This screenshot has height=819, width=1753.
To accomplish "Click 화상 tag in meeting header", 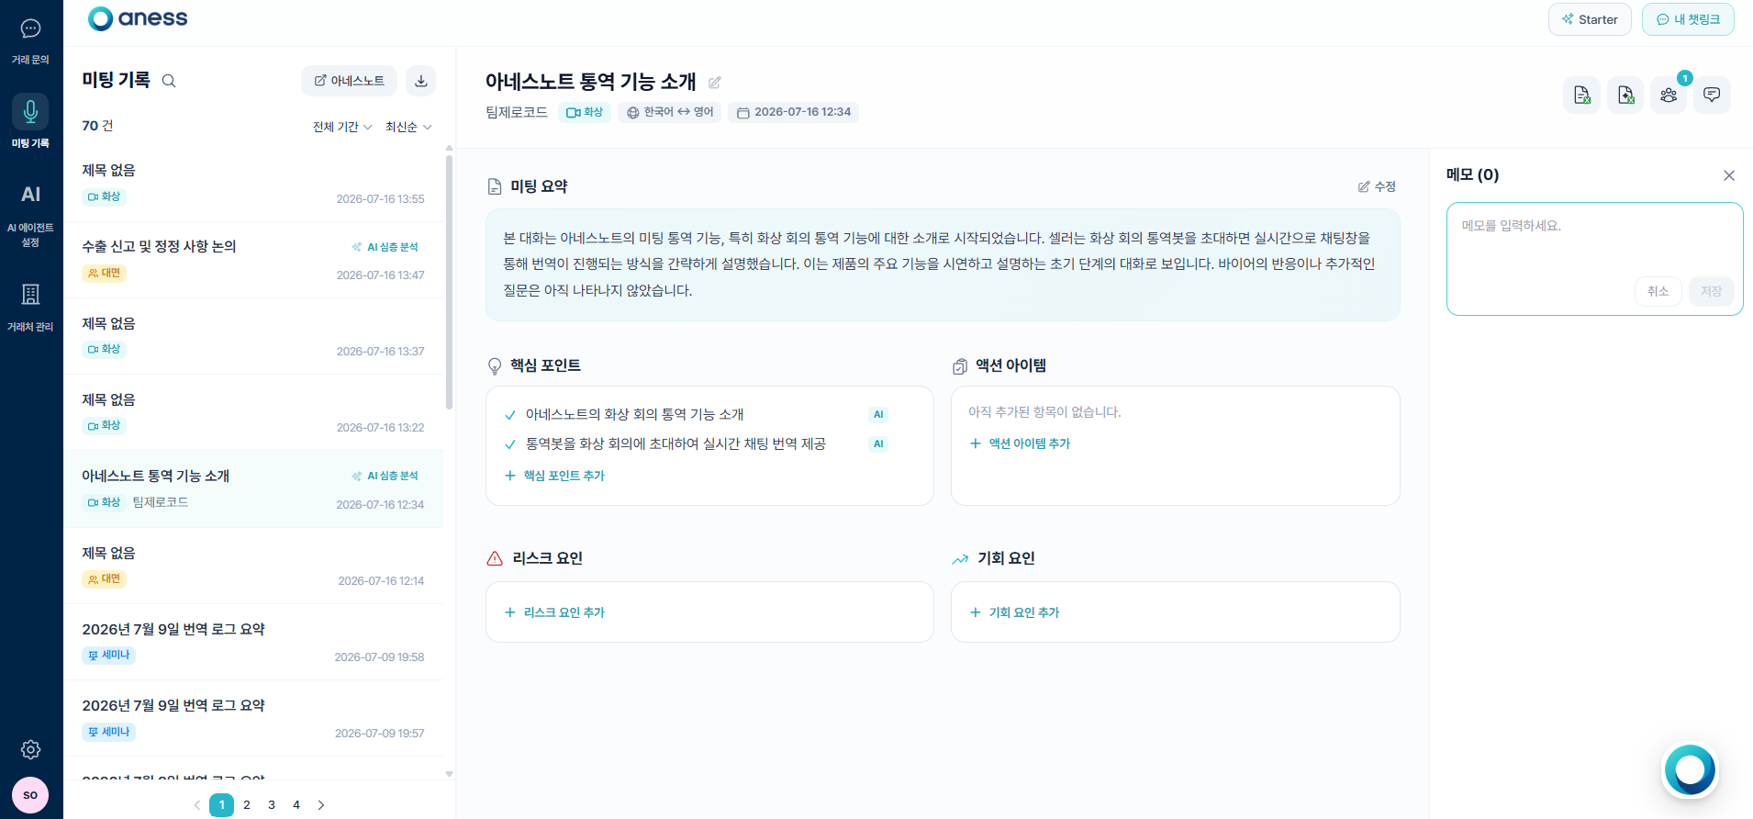I will point(585,112).
